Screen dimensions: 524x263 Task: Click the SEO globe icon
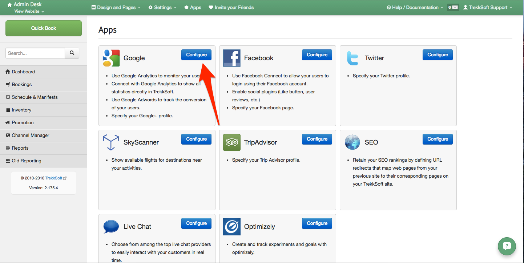[352, 142]
